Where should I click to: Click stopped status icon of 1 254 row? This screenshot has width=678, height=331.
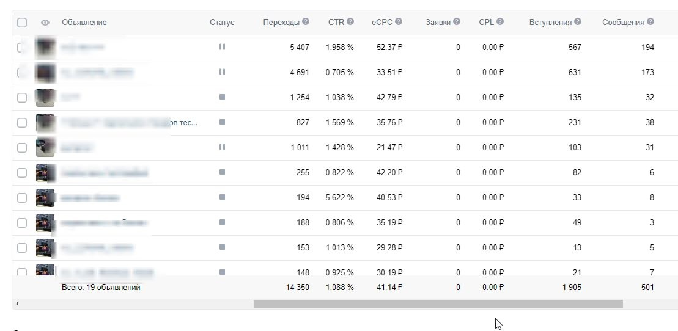[223, 97]
